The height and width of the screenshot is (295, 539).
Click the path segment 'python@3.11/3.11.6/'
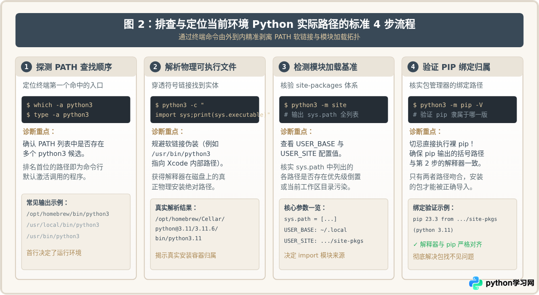tap(187, 228)
